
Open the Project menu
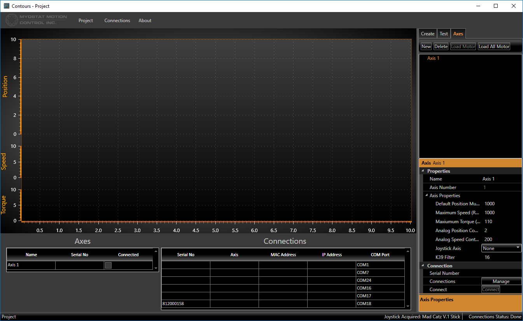pyautogui.click(x=86, y=21)
